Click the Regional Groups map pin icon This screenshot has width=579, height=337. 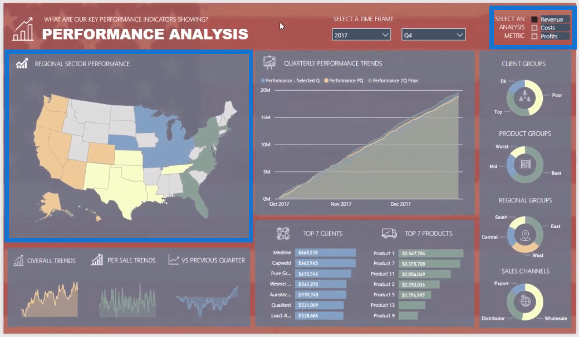[525, 235]
